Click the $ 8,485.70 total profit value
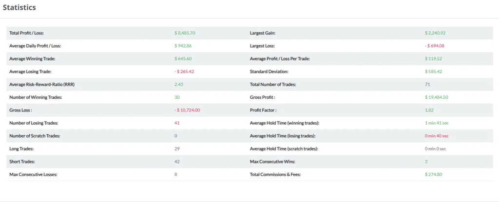Viewport: 499px width, 202px height. (185, 33)
